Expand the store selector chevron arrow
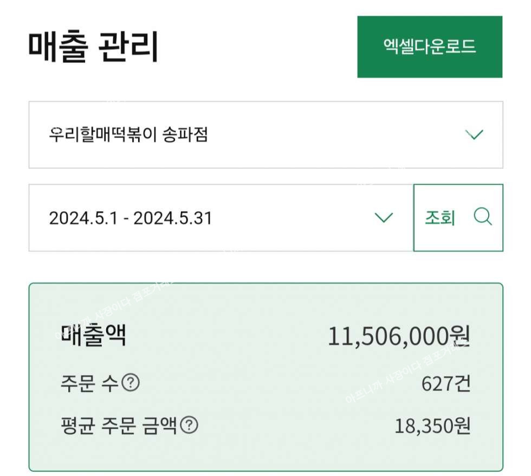The height and width of the screenshot is (476, 531). [474, 135]
